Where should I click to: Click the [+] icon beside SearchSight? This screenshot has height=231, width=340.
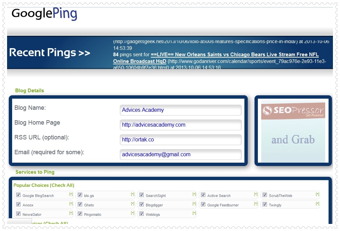point(194,194)
